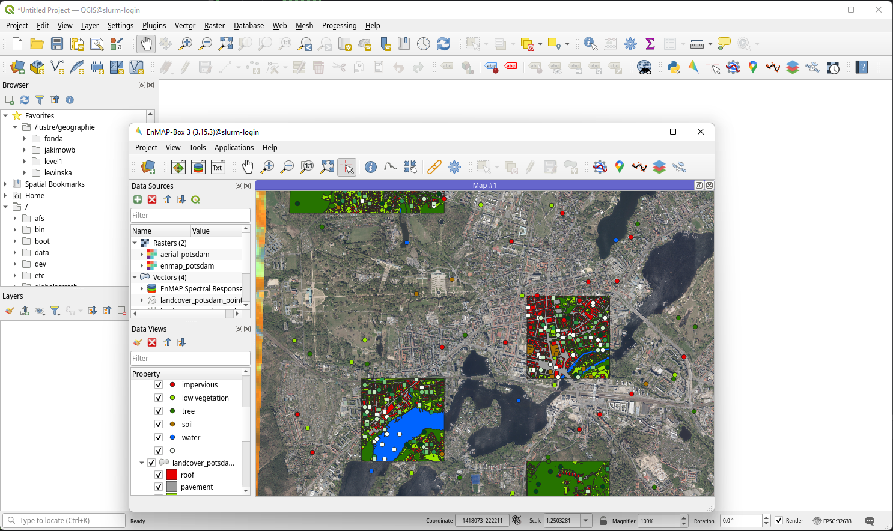Open EnMAP-Box View menu

click(173, 148)
